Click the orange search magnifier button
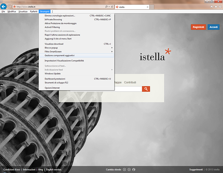 point(146,89)
